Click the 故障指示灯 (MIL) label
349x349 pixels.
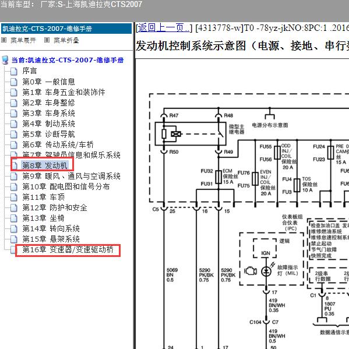pyautogui.click(x=287, y=270)
